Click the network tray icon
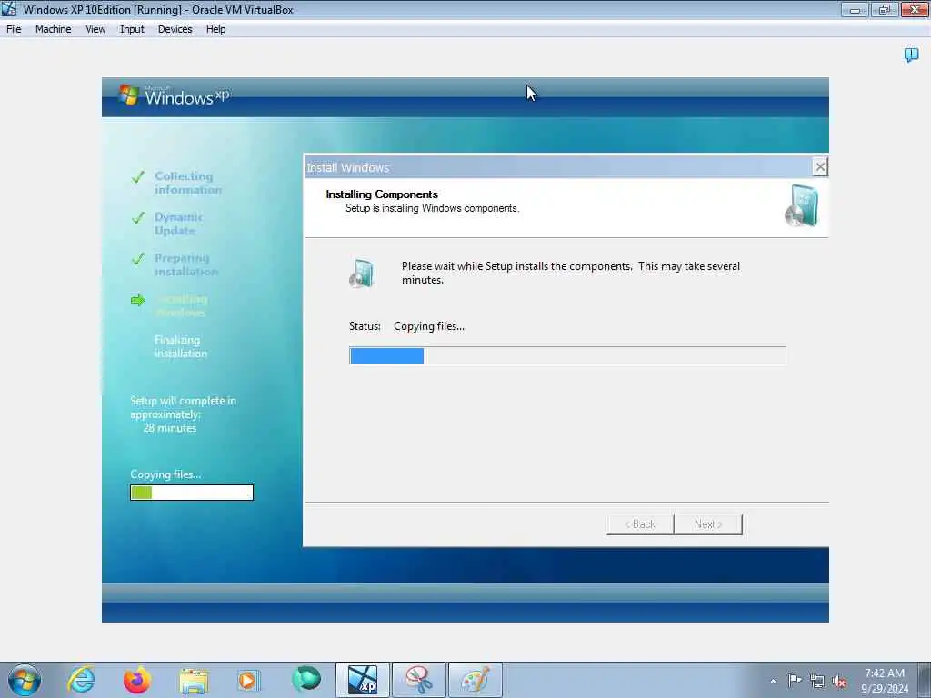This screenshot has width=931, height=698. (817, 681)
